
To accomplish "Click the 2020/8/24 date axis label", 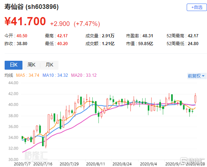I will coord(122,164).
